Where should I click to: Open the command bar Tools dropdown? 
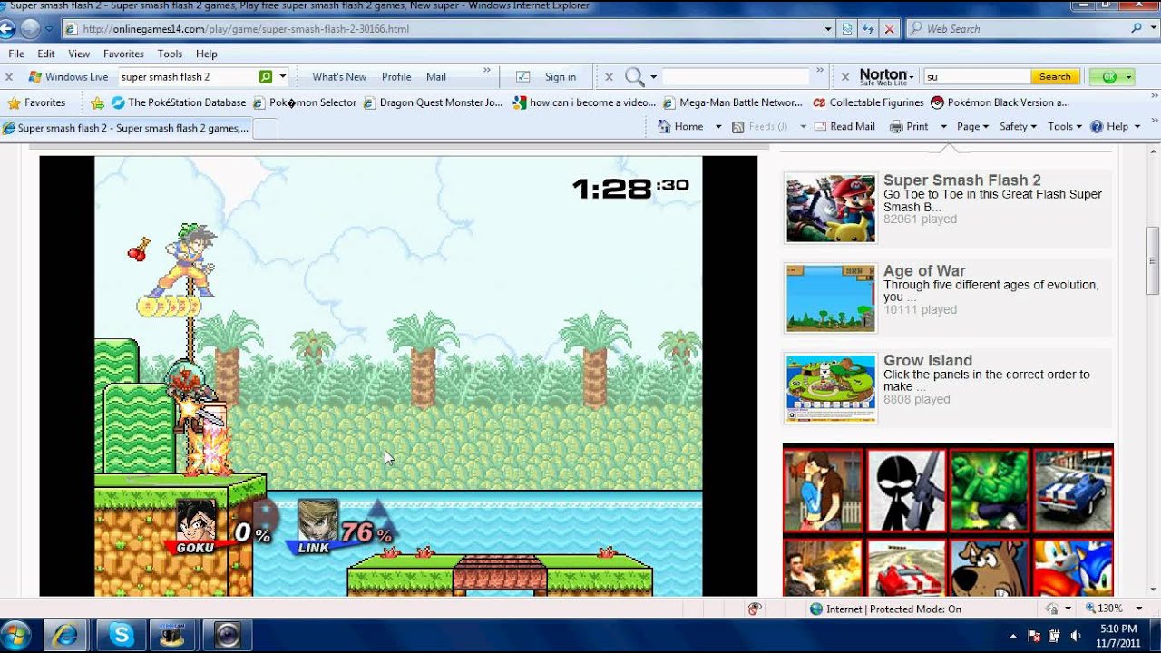click(1065, 127)
